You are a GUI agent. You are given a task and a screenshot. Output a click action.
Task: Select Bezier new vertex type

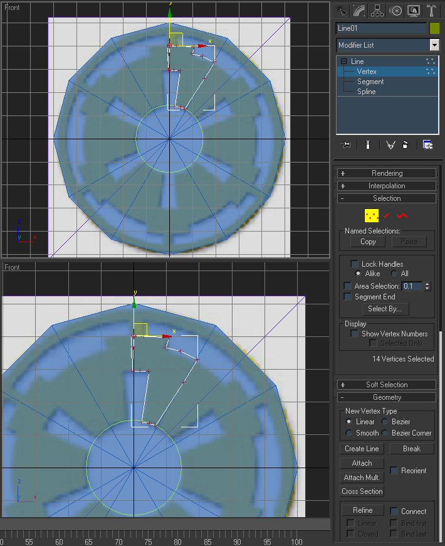point(384,421)
